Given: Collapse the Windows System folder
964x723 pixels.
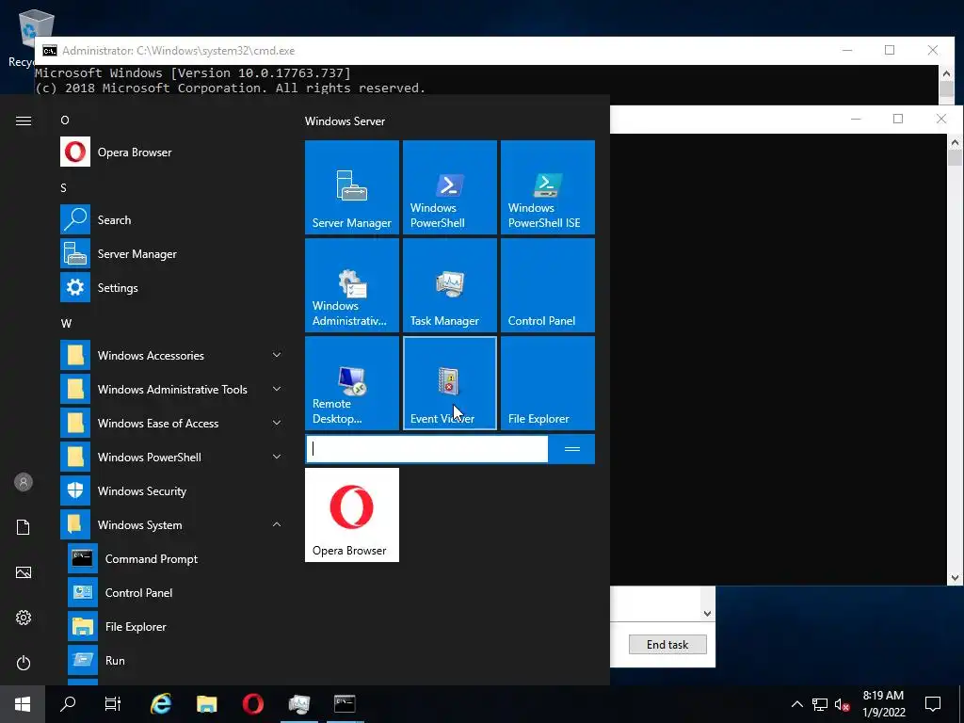Looking at the screenshot, I should (x=172, y=524).
